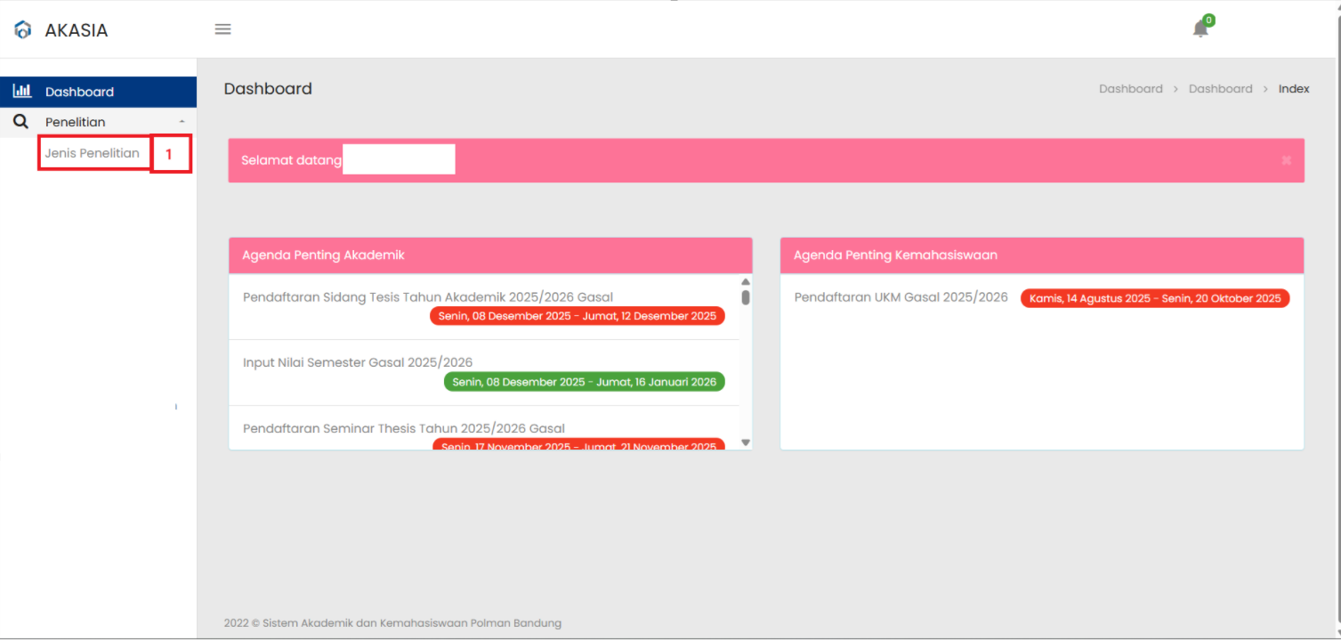Viewport: 1341px width, 641px height.
Task: Open Pendaftaran Sidang Tesis agenda item
Action: 427,297
